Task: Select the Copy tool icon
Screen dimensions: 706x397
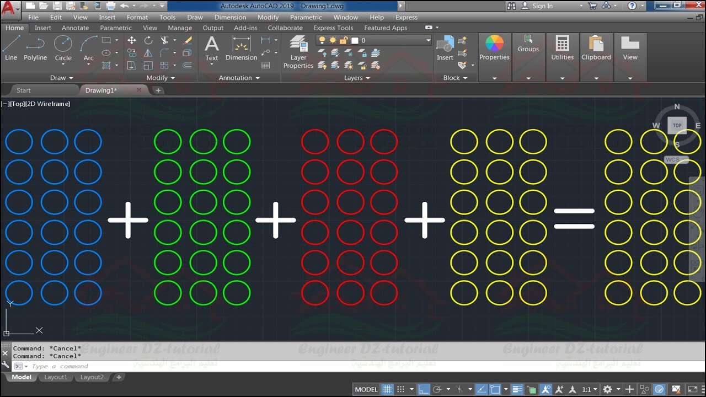Action: pyautogui.click(x=132, y=53)
